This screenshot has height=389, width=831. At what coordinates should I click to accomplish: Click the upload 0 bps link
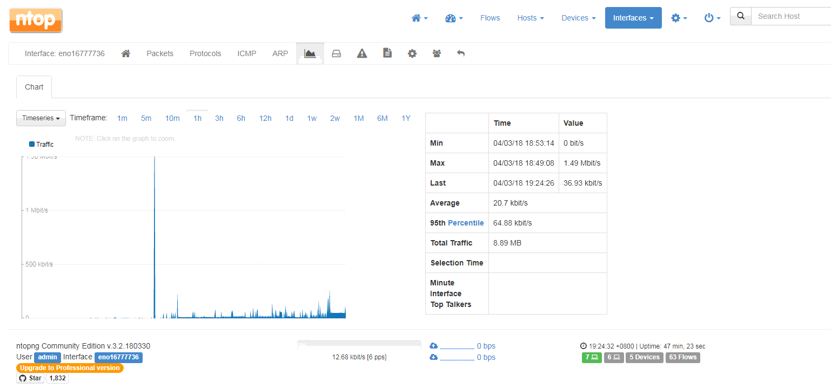(x=486, y=346)
